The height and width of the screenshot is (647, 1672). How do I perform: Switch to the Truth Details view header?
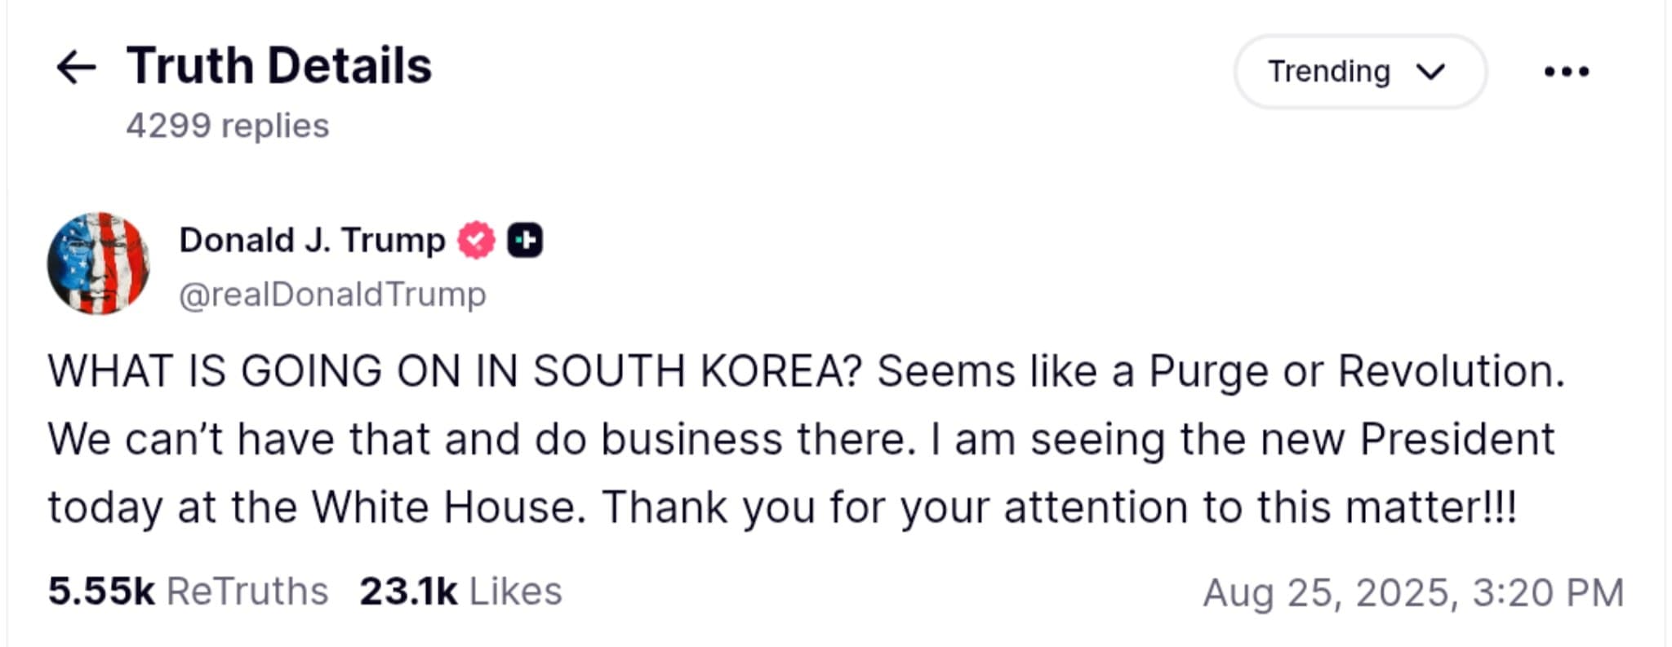click(278, 65)
